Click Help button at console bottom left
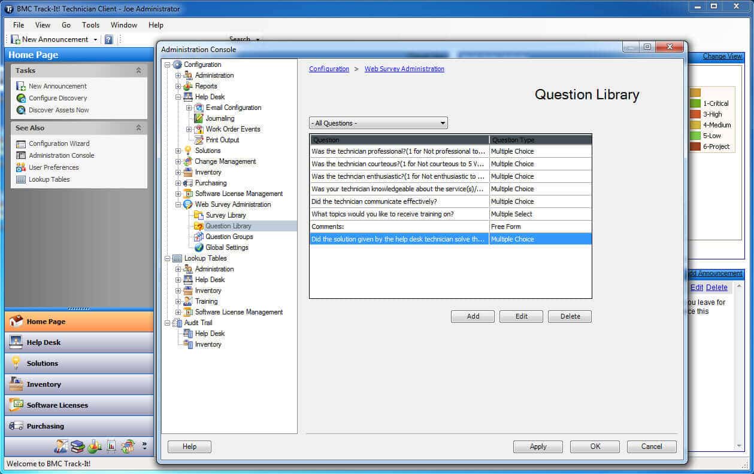 [x=189, y=447]
